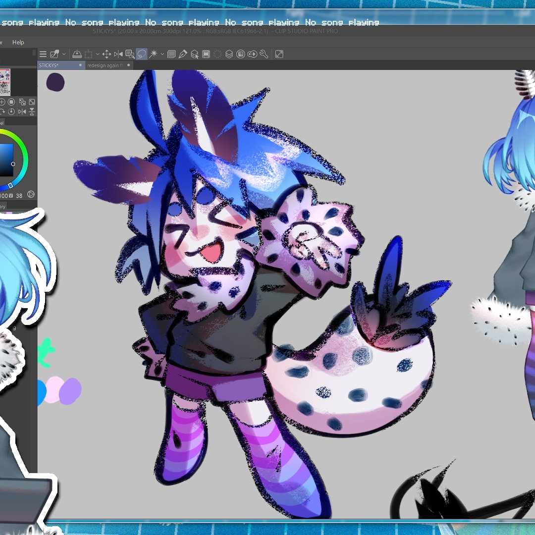Close the STICKYS* tab via its dot

click(x=81, y=65)
